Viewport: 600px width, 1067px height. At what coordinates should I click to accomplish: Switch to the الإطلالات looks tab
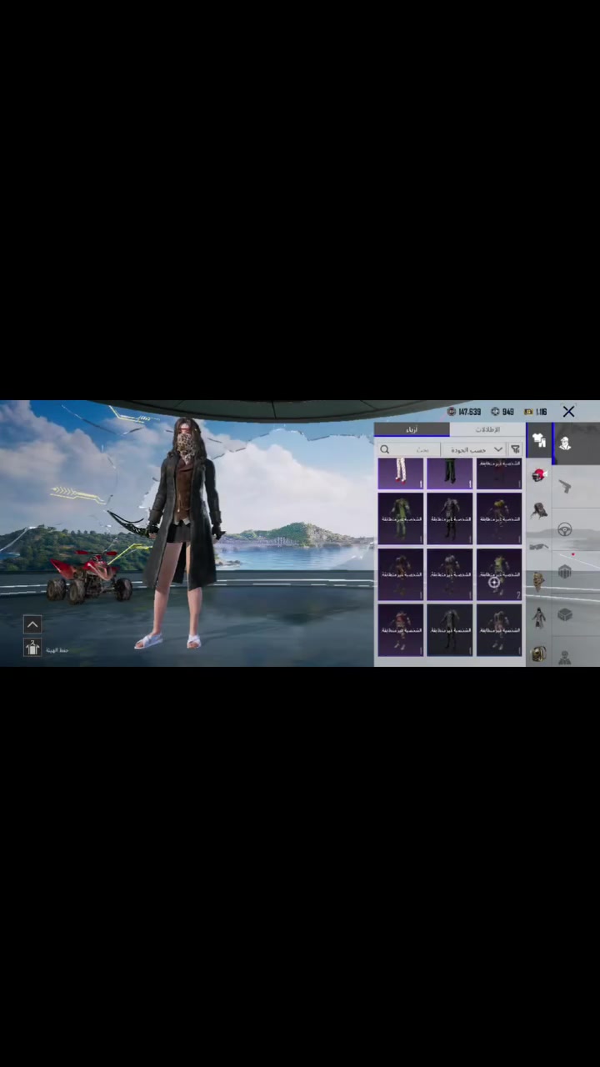pos(487,429)
